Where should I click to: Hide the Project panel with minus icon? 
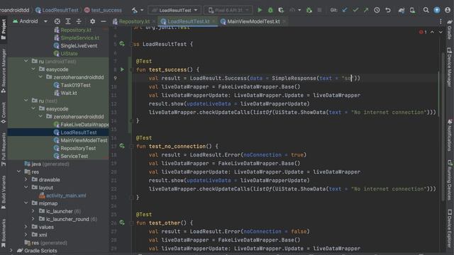104,21
